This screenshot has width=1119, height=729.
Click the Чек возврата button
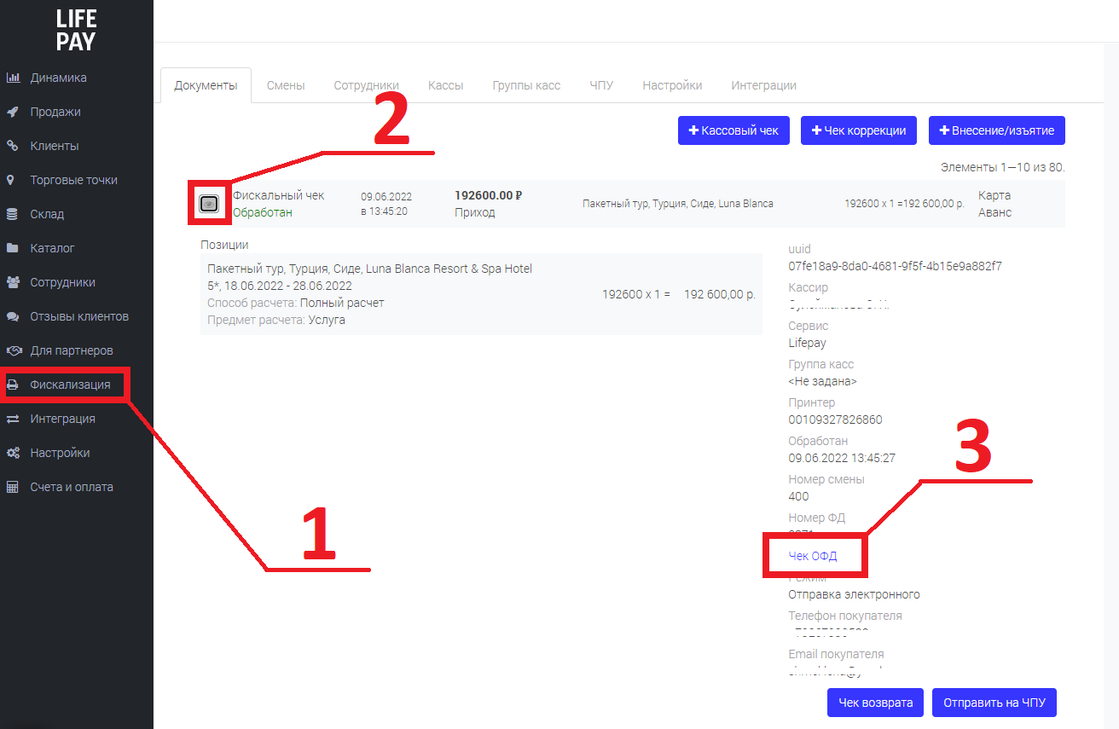point(876,703)
